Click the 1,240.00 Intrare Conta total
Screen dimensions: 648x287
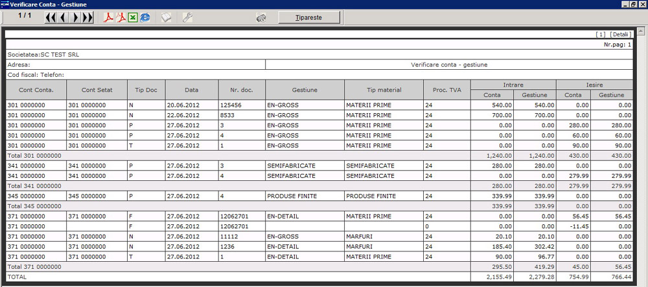coord(499,156)
